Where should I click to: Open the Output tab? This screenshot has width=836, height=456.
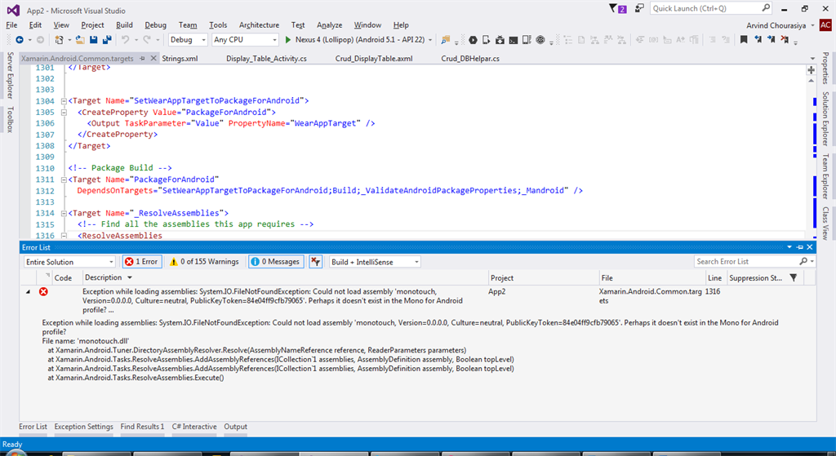pyautogui.click(x=235, y=427)
